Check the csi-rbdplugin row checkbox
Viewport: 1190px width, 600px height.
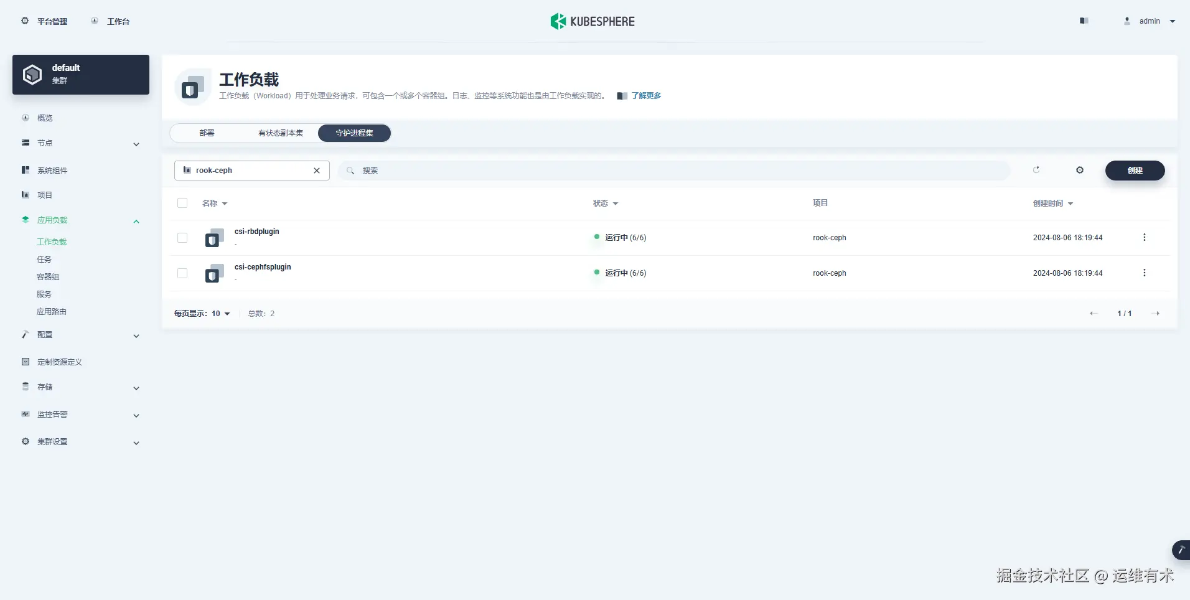(x=182, y=238)
